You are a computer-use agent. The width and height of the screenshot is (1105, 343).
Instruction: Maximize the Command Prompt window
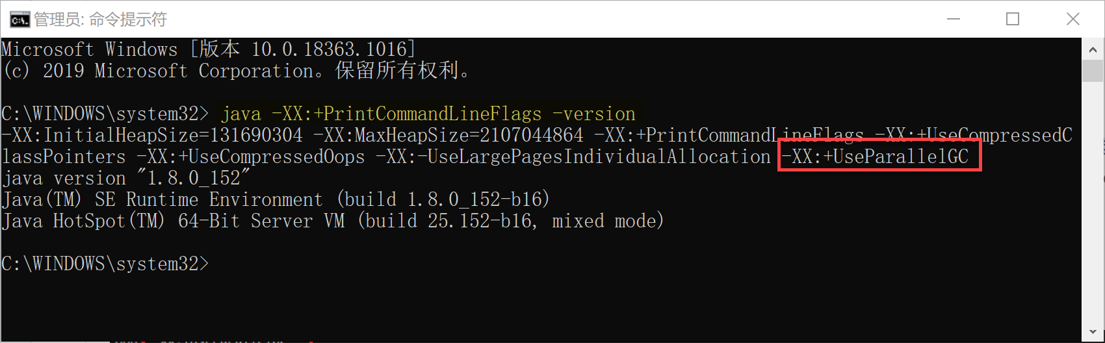1012,19
